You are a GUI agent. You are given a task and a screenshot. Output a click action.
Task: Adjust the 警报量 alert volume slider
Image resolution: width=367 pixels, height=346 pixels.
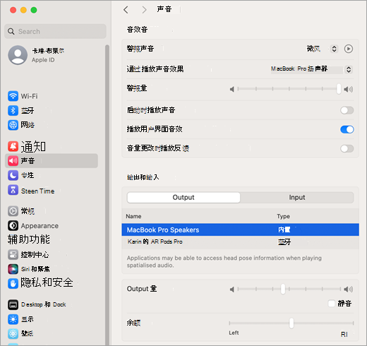[x=289, y=89]
